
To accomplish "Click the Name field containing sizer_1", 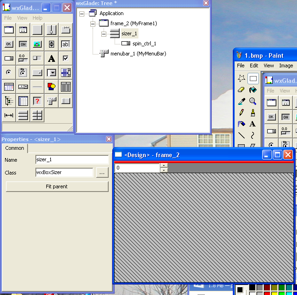I will [x=71, y=160].
